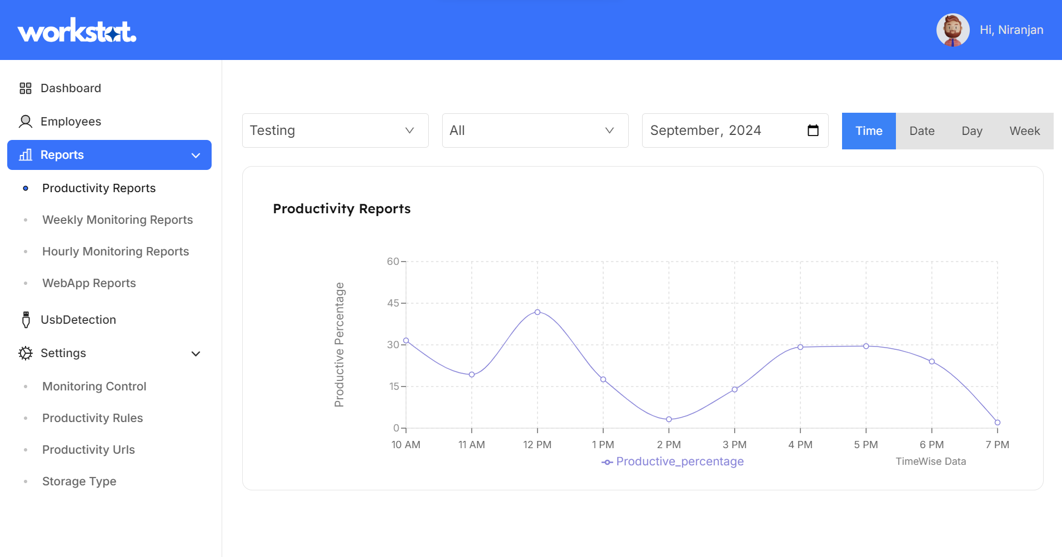Click the workstat logo
This screenshot has width=1062, height=557.
(x=76, y=30)
